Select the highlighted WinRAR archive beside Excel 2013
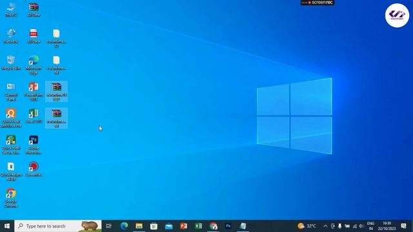Viewport: 413px width, 232px height. click(x=56, y=118)
